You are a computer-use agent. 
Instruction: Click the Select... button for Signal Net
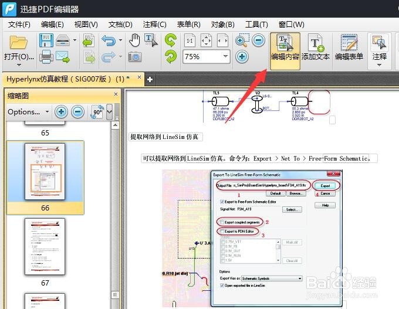tap(292, 209)
